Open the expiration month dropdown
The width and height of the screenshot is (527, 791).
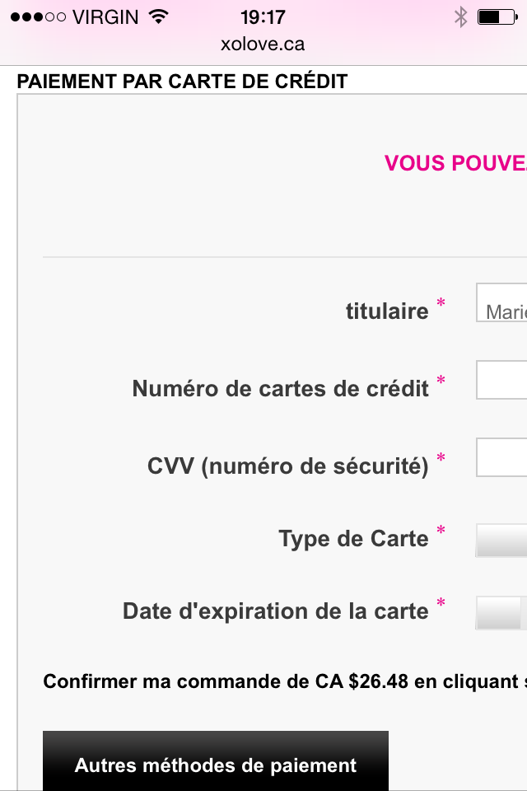[x=498, y=613]
